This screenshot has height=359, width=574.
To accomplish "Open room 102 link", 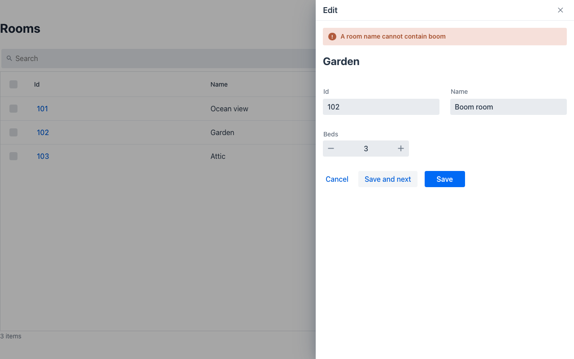I will click(43, 132).
